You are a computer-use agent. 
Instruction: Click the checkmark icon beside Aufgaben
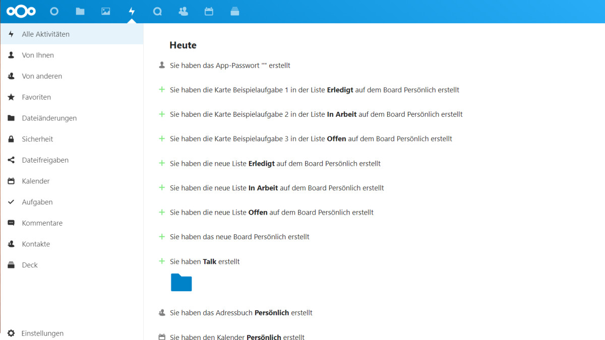click(11, 202)
